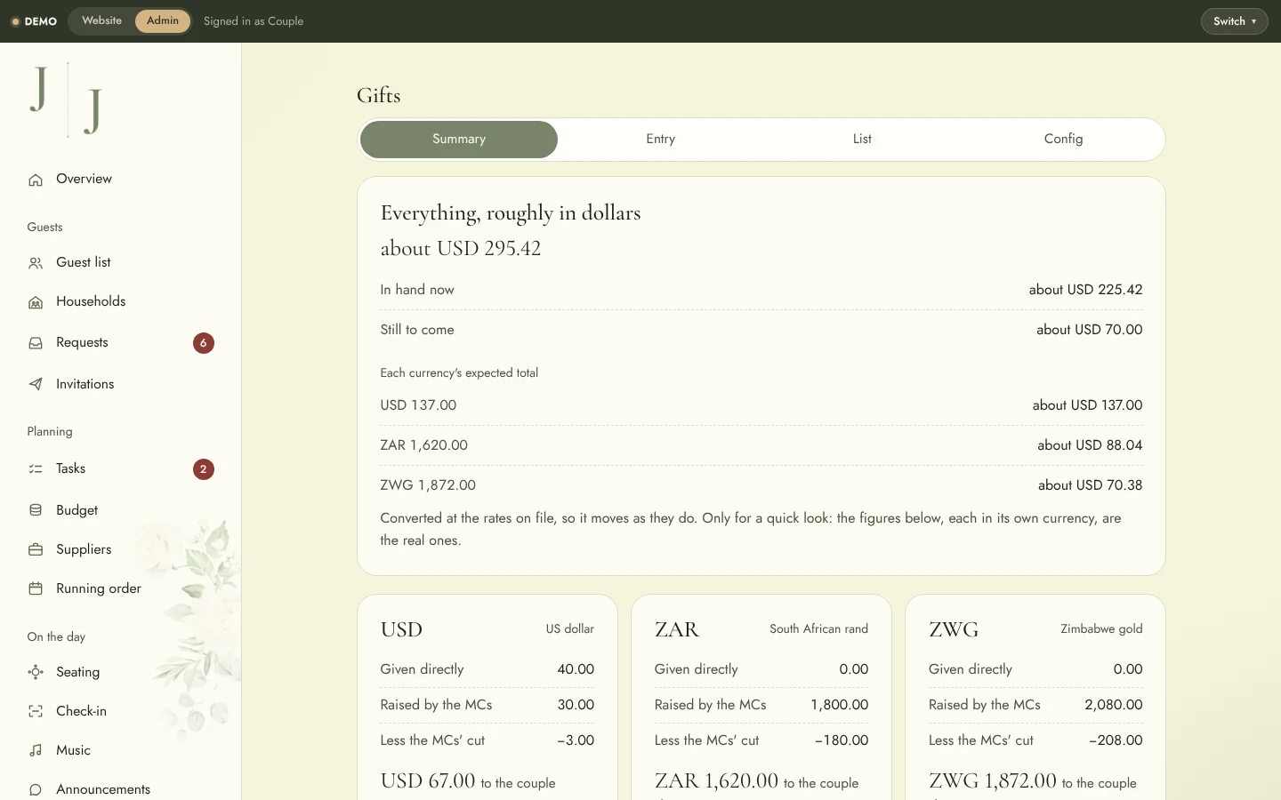Viewport: 1281px width, 800px height.
Task: Click the ZWG card's '−208.00' MCs' cut value
Action: click(x=1116, y=740)
